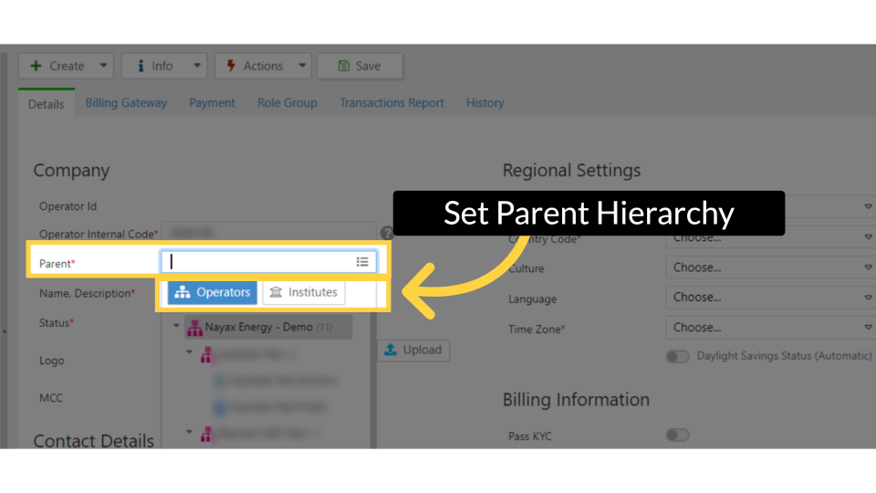
Task: Switch to the Billing Gateway tab
Action: click(x=126, y=103)
